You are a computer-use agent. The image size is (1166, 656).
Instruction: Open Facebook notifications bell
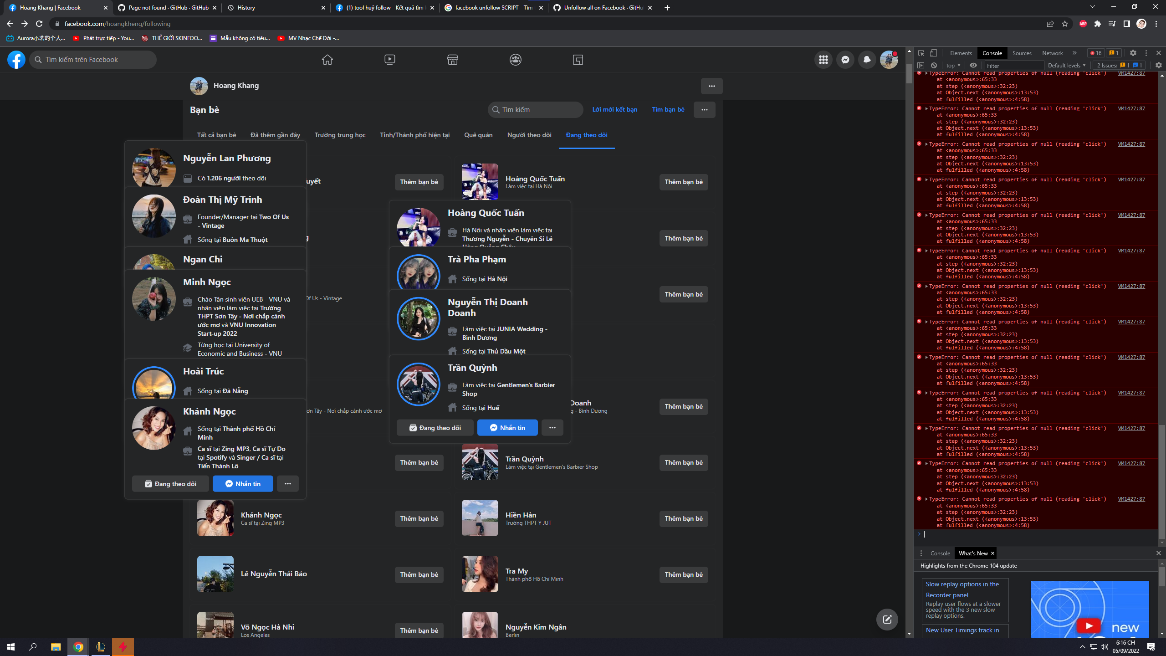(867, 60)
